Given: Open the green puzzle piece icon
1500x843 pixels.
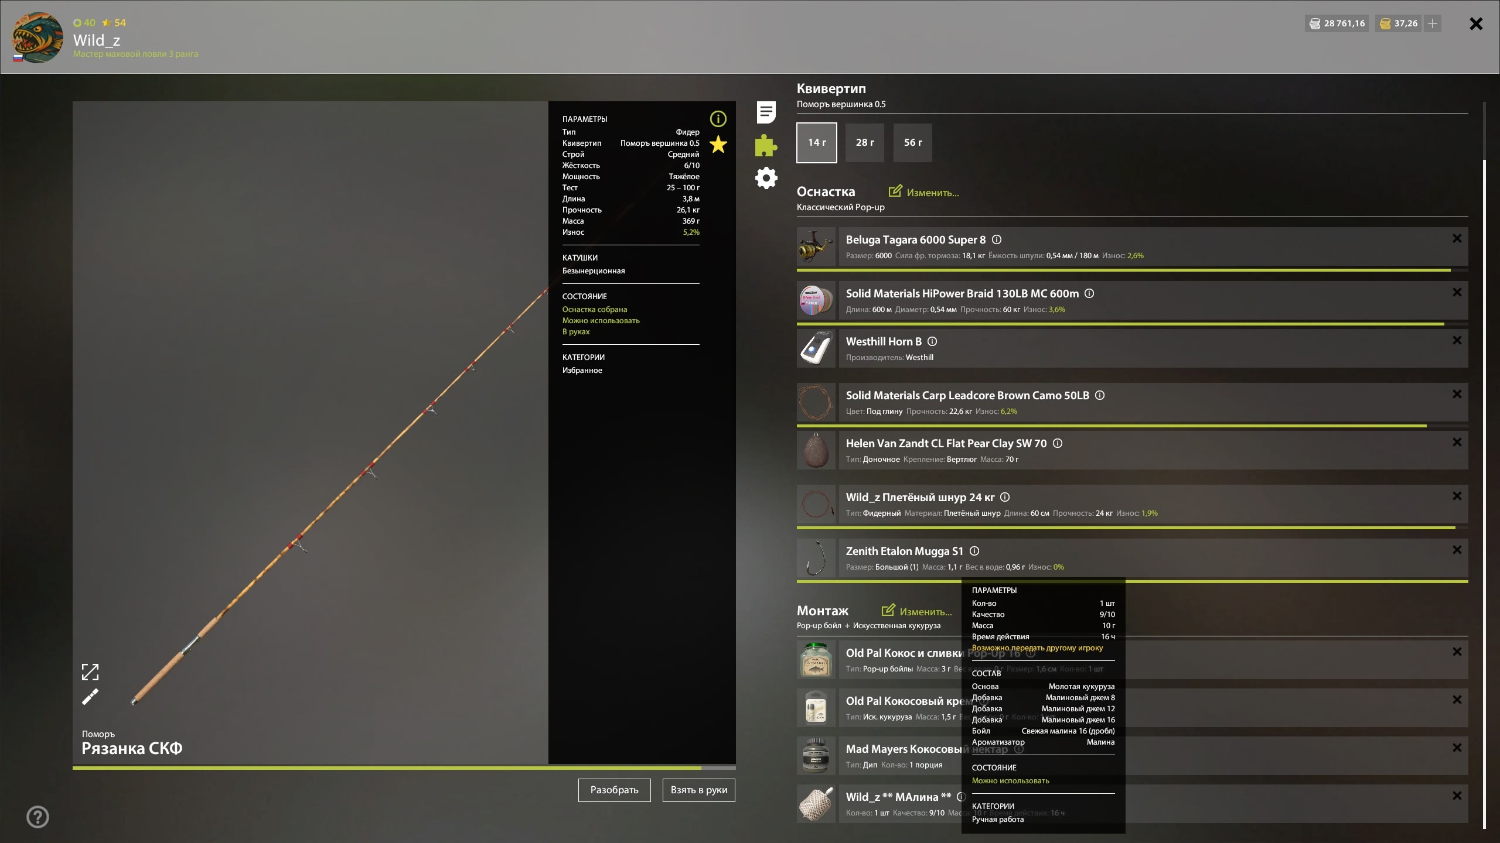Looking at the screenshot, I should pos(766,145).
